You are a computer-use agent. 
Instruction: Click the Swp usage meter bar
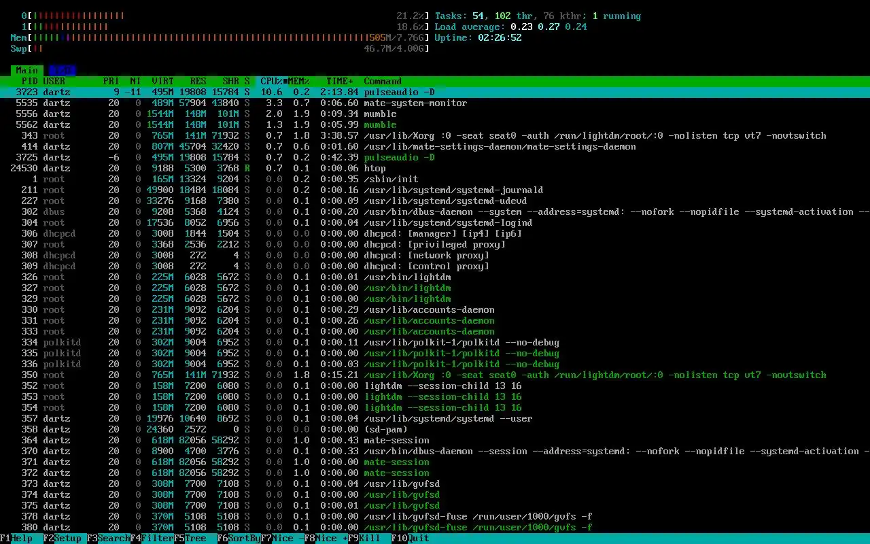click(220, 48)
